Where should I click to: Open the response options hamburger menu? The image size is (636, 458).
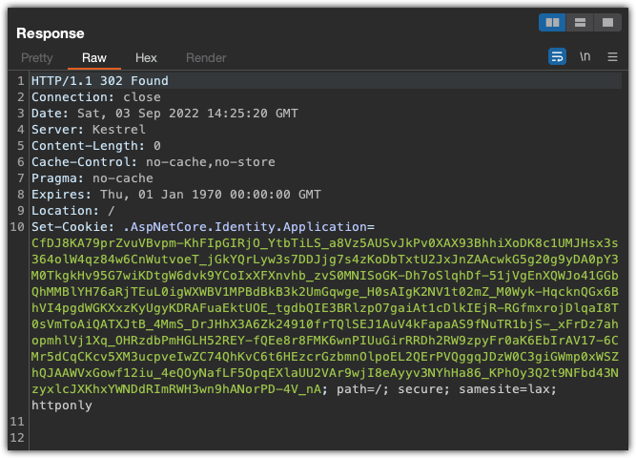[x=612, y=57]
